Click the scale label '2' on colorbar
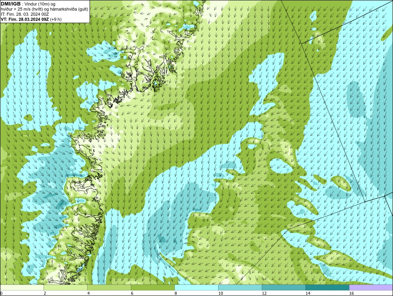393x296 pixels. 45,293
